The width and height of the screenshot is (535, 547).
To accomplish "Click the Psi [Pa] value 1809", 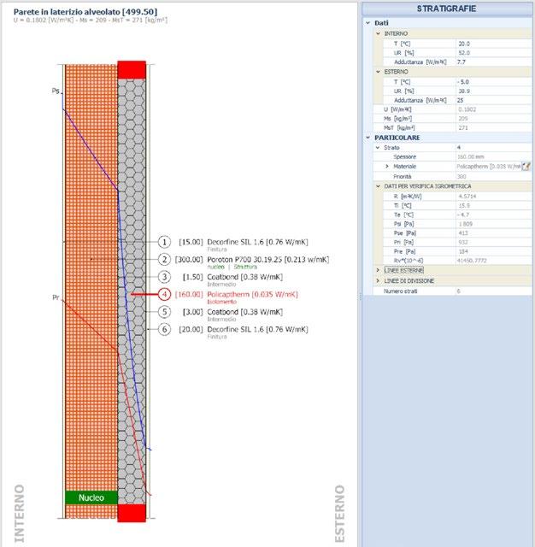I will (x=494, y=224).
